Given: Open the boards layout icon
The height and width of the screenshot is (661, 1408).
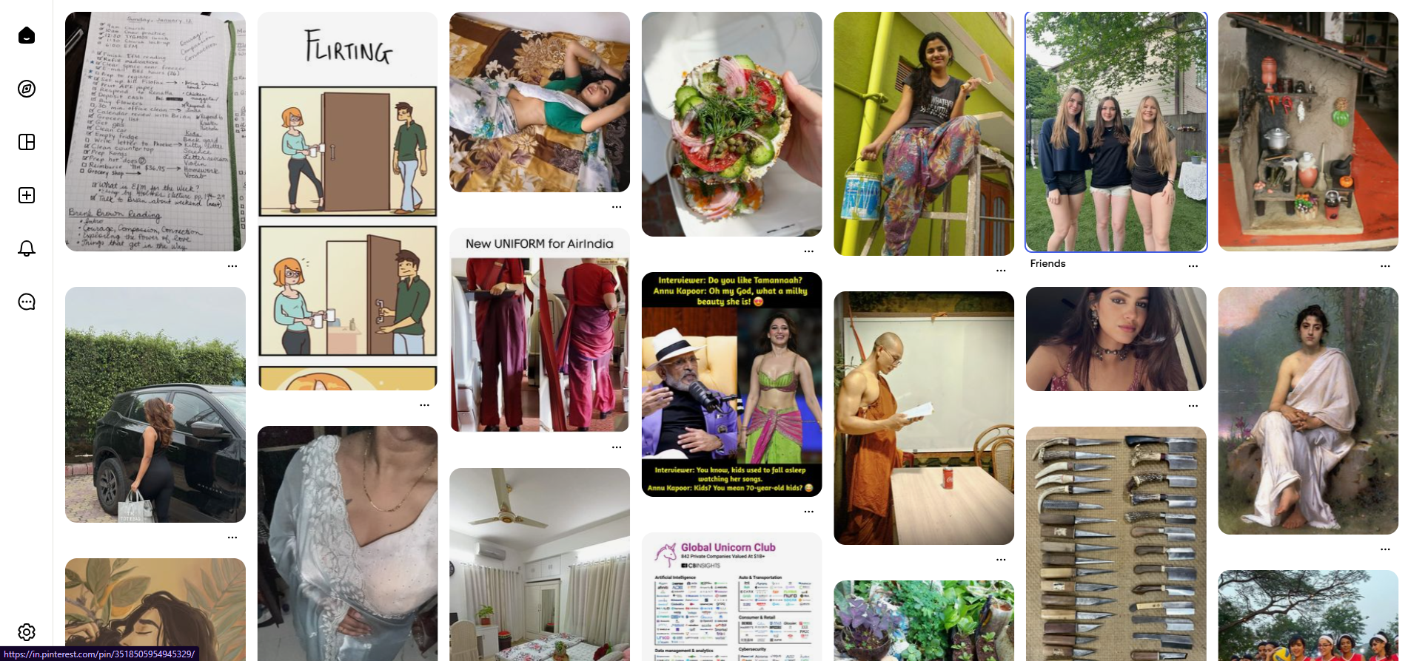Looking at the screenshot, I should [x=27, y=142].
